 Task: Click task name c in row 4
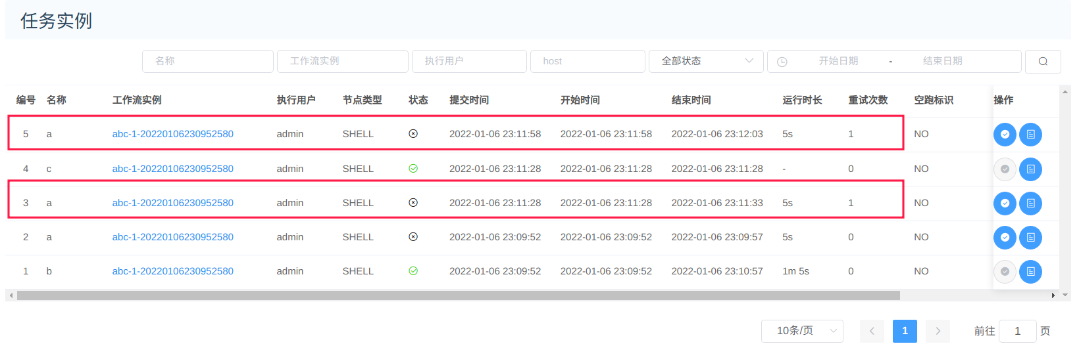(49, 169)
